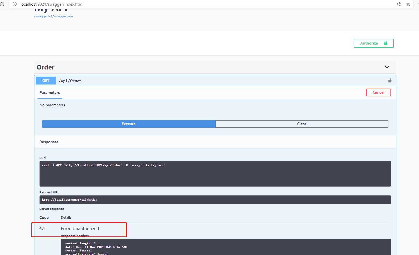The height and width of the screenshot is (255, 419).
Task: Click the 'Curl' label
Action: tap(43, 158)
